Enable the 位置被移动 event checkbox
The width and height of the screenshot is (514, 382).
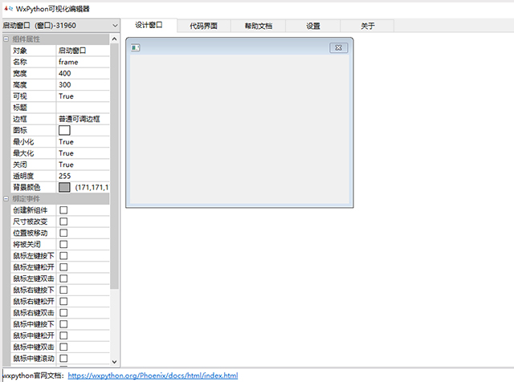(63, 233)
